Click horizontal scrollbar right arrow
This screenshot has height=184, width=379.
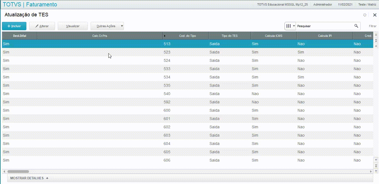(x=371, y=172)
